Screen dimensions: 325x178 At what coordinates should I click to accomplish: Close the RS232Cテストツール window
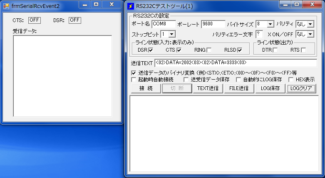coord(312,5)
